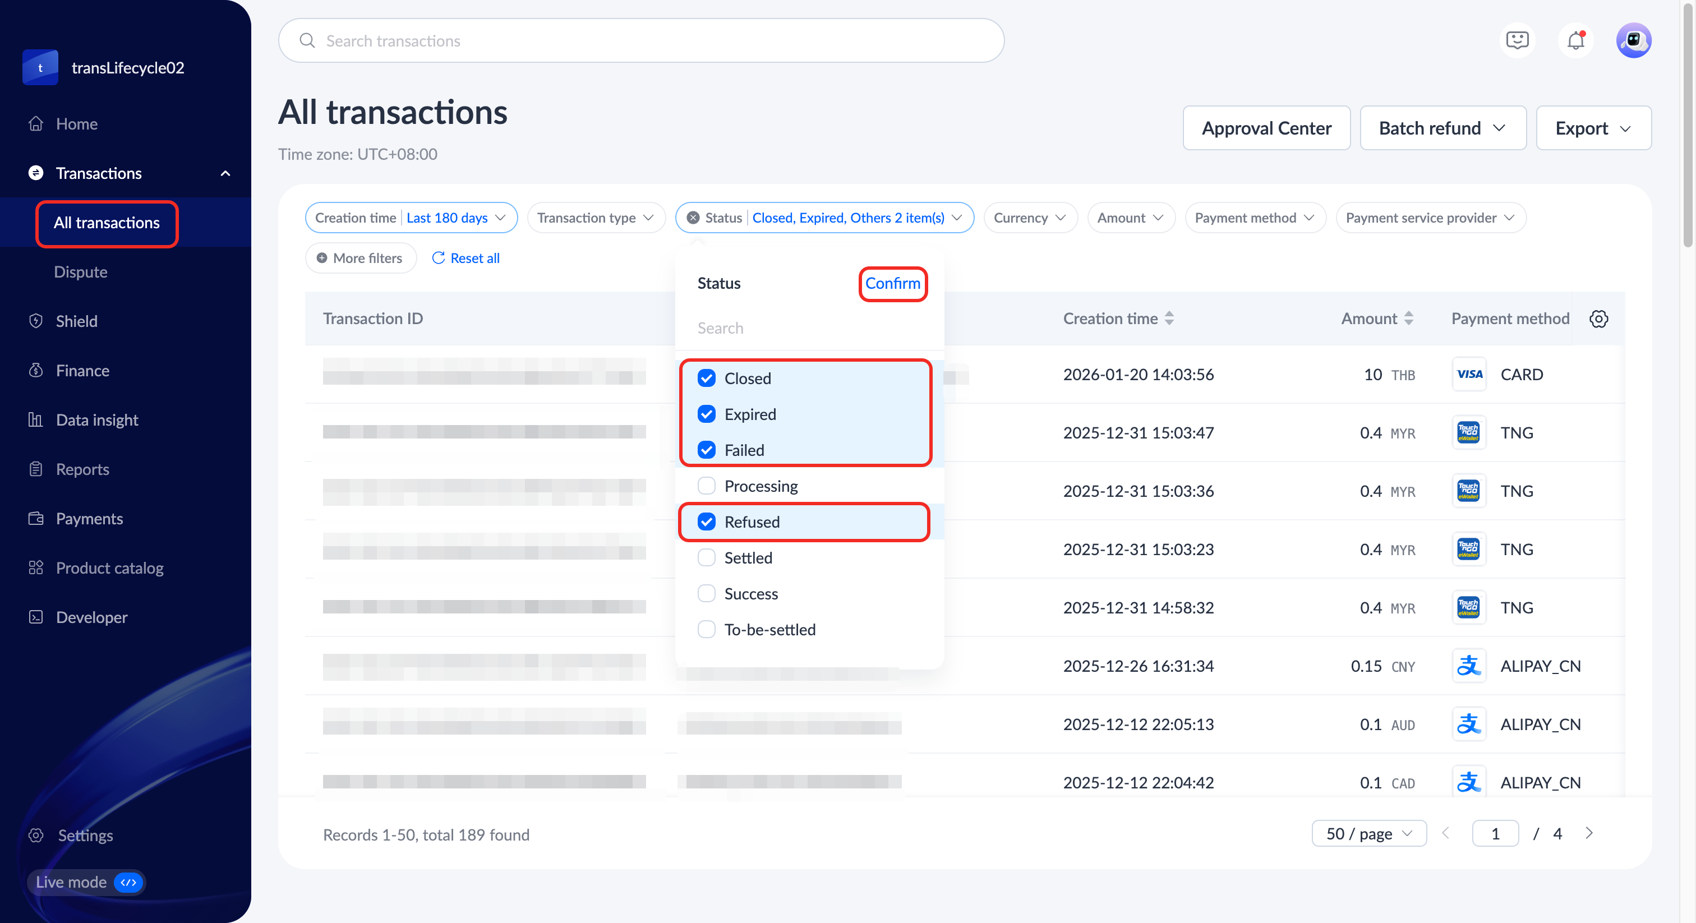Open the 50 / page size selector
1696x923 pixels.
(x=1369, y=833)
